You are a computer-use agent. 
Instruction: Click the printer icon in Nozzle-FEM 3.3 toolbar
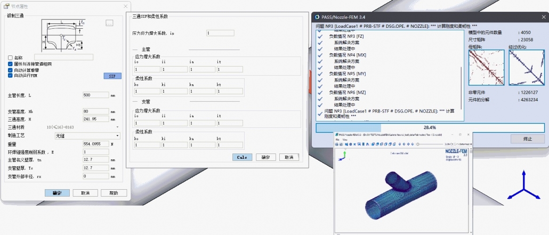click(336, 144)
